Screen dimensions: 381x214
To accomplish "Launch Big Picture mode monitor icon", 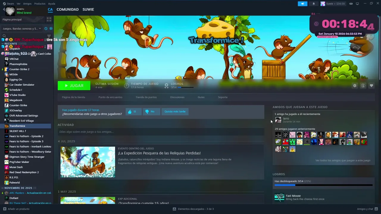I will (x=357, y=4).
